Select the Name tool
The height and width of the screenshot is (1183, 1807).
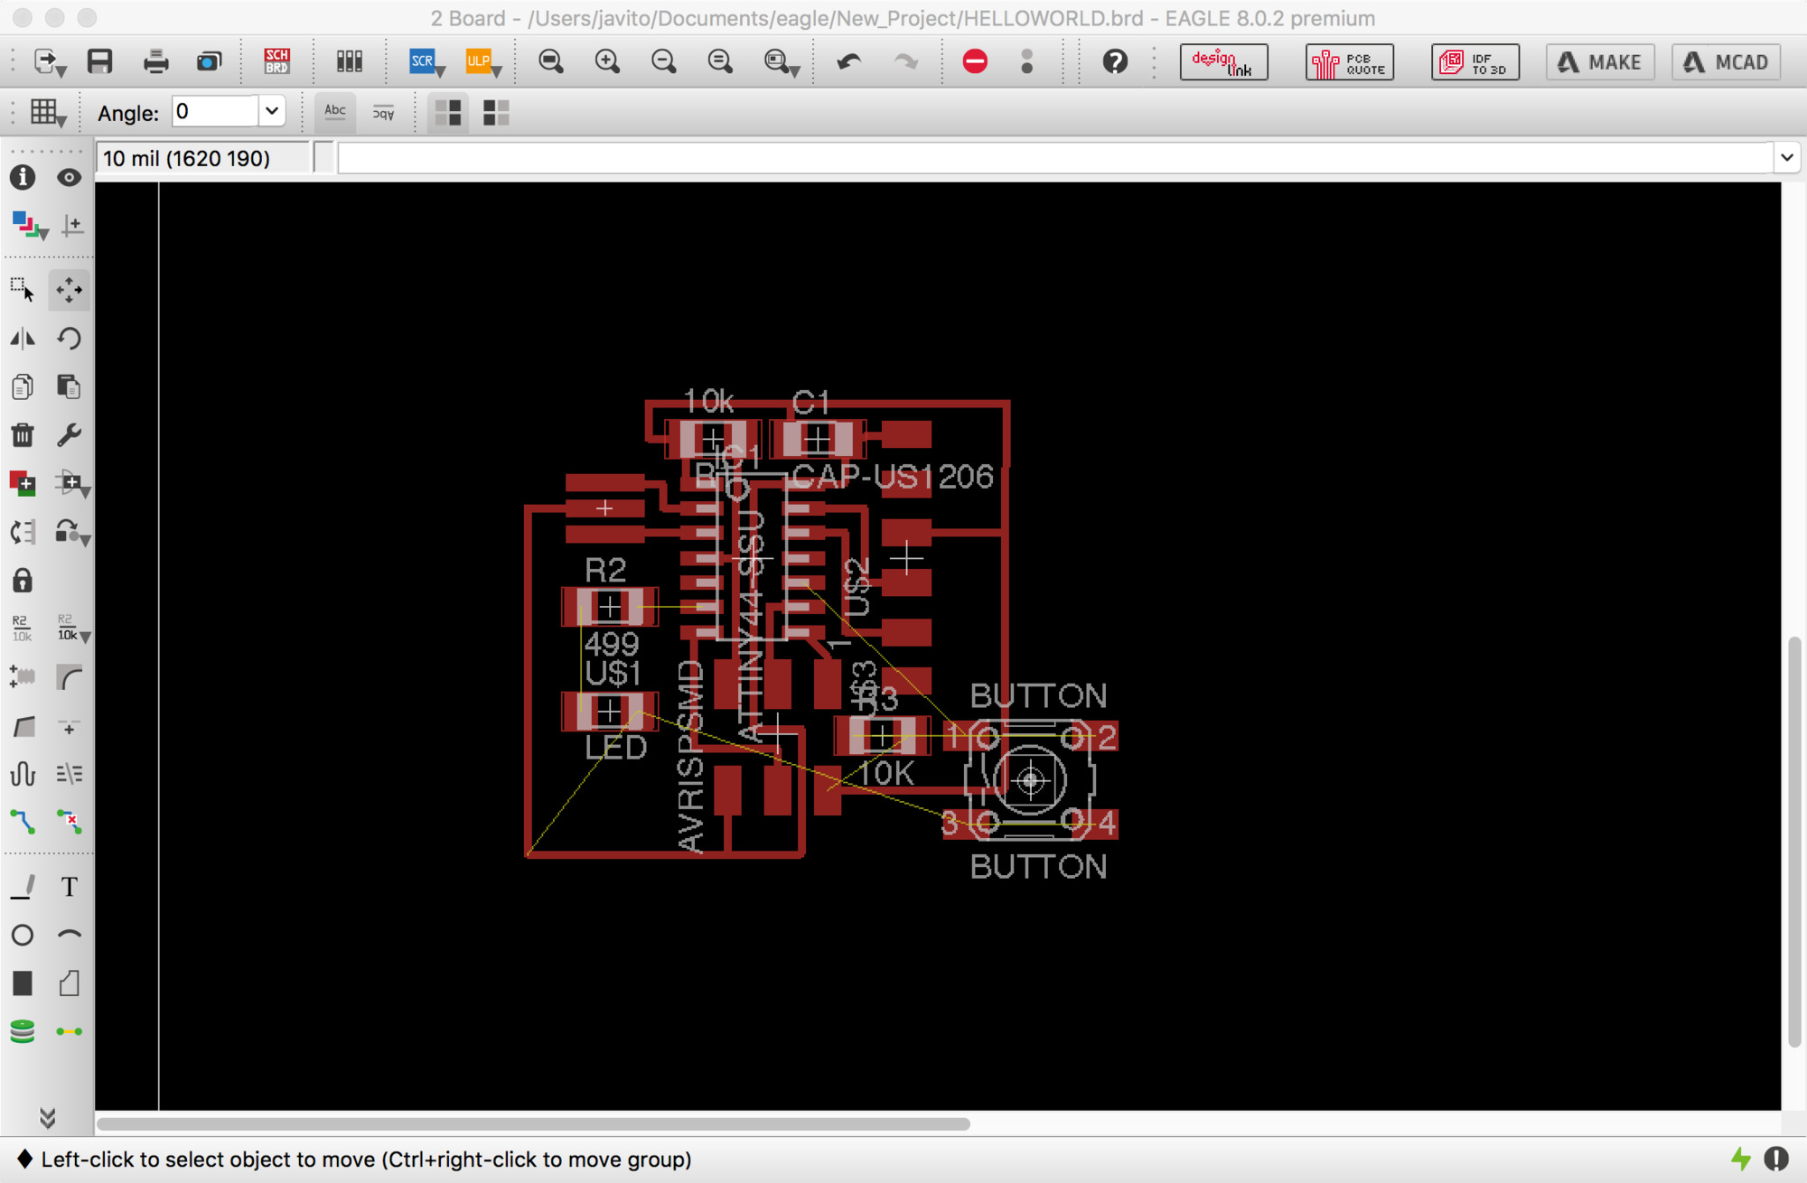(23, 628)
